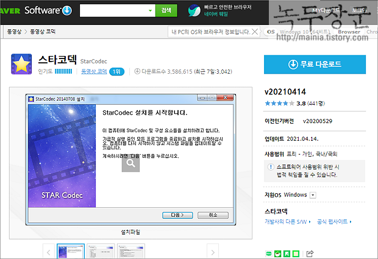Open the search box dropdown arrow
The height and width of the screenshot is (259, 378).
tap(150, 10)
